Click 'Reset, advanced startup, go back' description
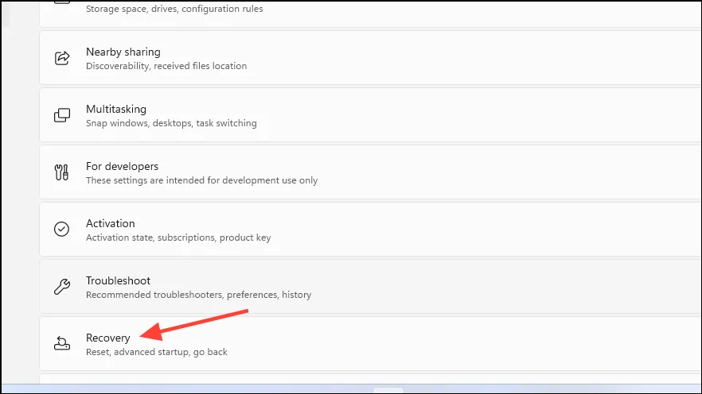 156,352
